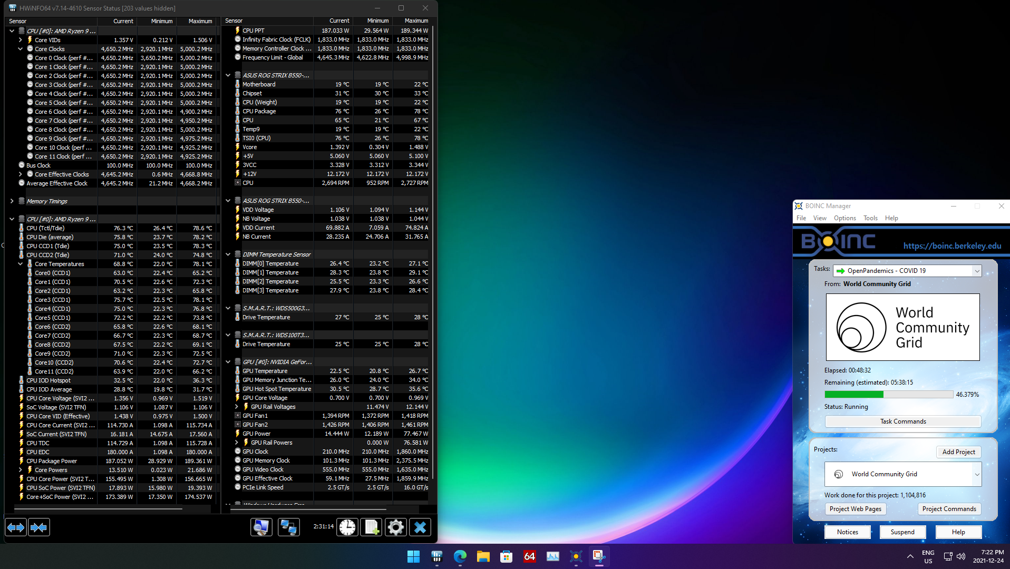Click the BOINC Manager taskbar icon

click(x=576, y=556)
